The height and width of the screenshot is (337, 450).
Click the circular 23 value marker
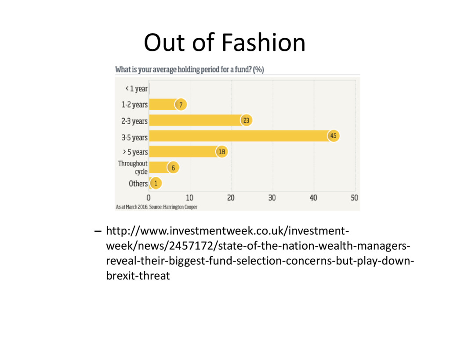pos(247,120)
